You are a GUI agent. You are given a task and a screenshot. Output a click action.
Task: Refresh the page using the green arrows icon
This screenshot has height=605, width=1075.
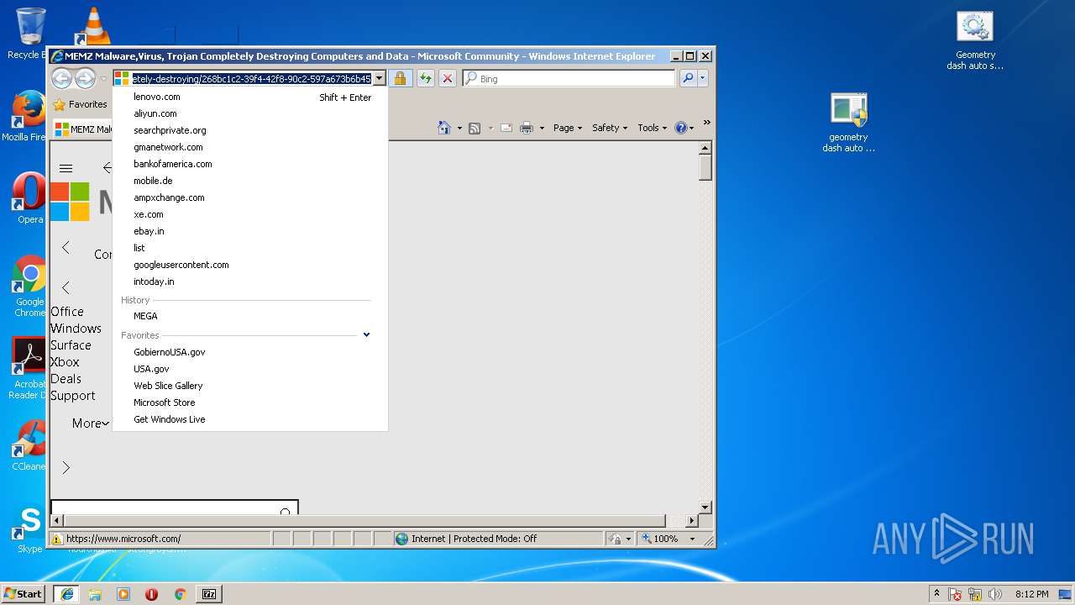[x=426, y=78]
